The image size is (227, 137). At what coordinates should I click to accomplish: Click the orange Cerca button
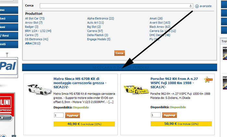(119, 53)
